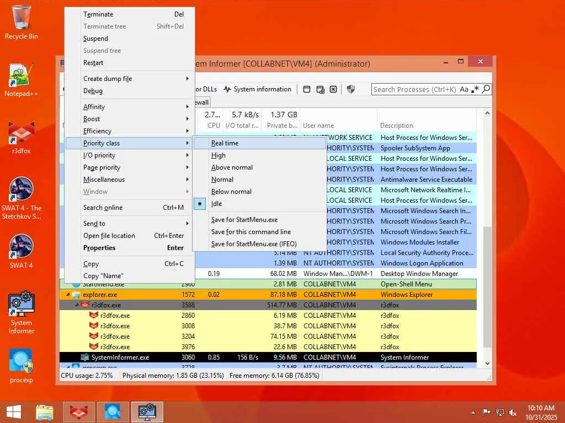Expand the I/O priority submenu
The image size is (565, 423).
(x=130, y=155)
